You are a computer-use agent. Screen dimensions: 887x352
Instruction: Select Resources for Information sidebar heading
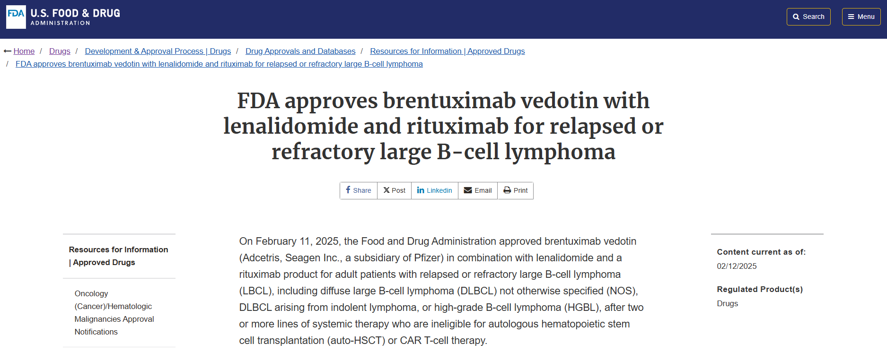(x=119, y=256)
